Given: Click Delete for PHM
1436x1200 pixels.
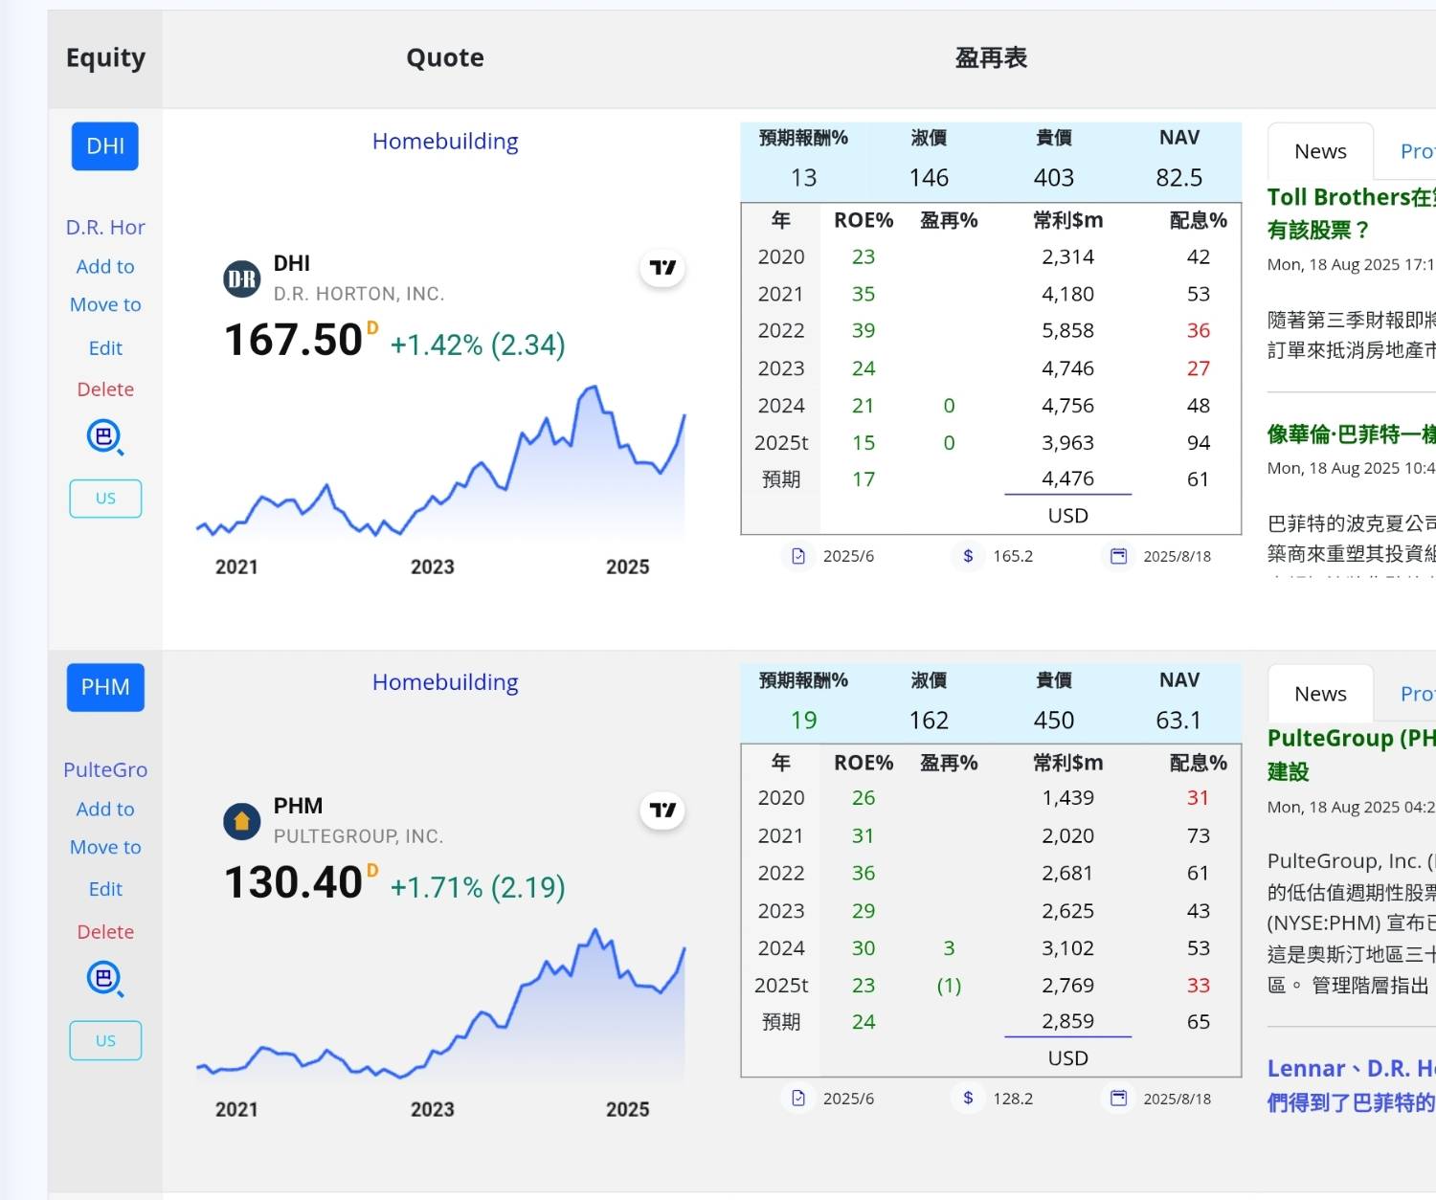Looking at the screenshot, I should coord(105,932).
